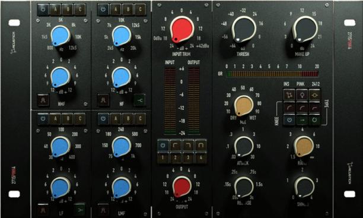The width and height of the screenshot is (363, 218).
Task: Click the MAKE UP gain knob
Action: click(x=305, y=30)
